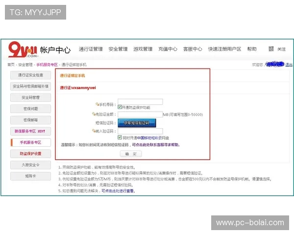Click the QR code 关注 icon
The height and width of the screenshot is (235, 294).
click(271, 49)
